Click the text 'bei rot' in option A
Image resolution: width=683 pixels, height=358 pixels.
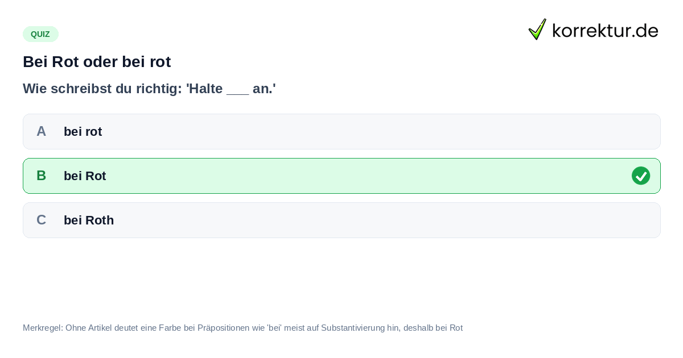83,131
